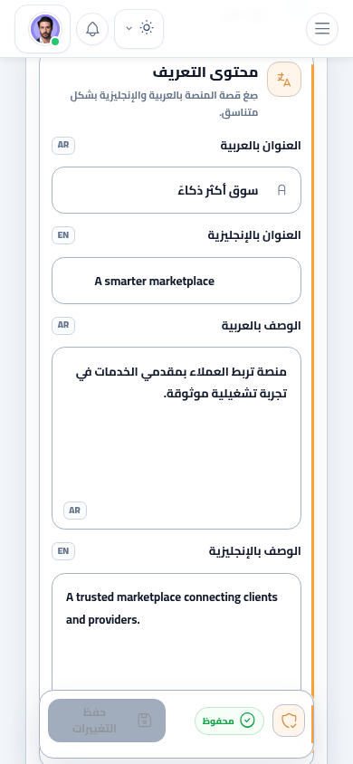Click the shield check icon

point(289,721)
